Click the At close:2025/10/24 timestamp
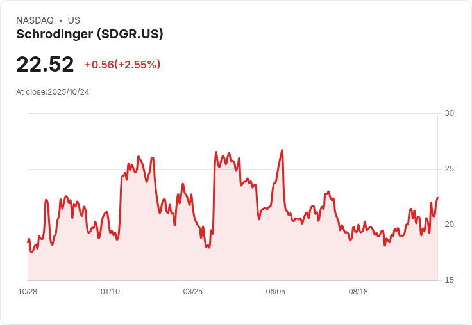472x325 pixels. (53, 92)
